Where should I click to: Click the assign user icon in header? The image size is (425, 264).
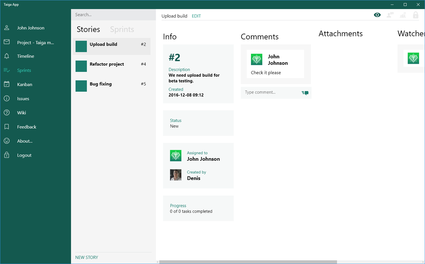(x=390, y=15)
